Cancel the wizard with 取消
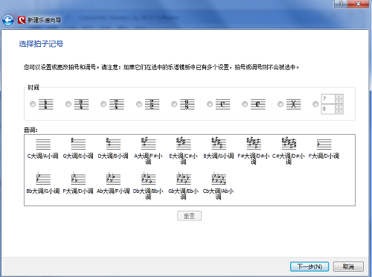The image size is (372, 277). (x=348, y=267)
